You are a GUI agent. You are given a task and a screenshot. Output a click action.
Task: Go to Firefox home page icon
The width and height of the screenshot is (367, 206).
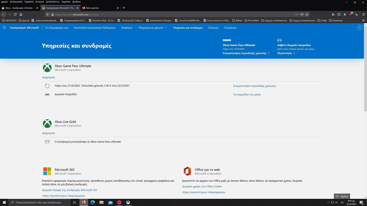click(x=21, y=14)
